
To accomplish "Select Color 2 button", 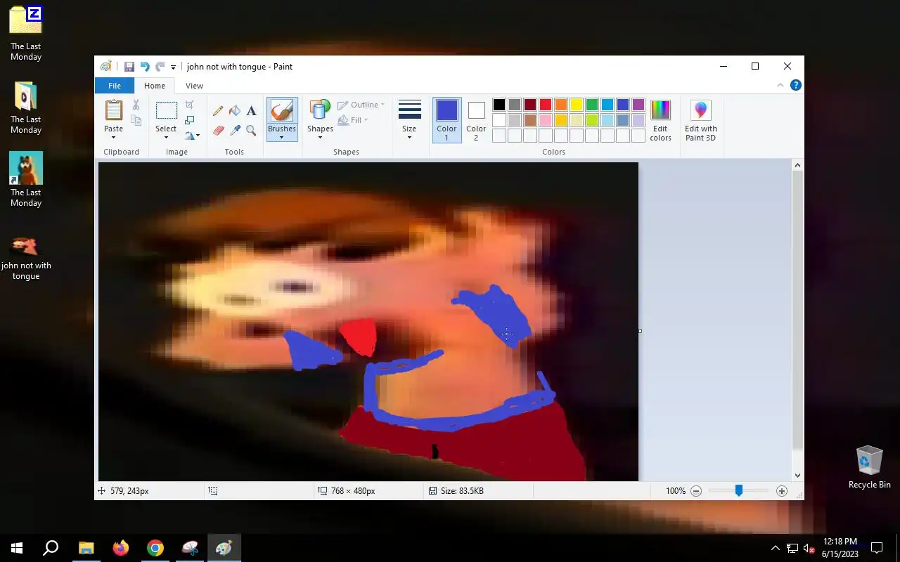I will coord(476,120).
